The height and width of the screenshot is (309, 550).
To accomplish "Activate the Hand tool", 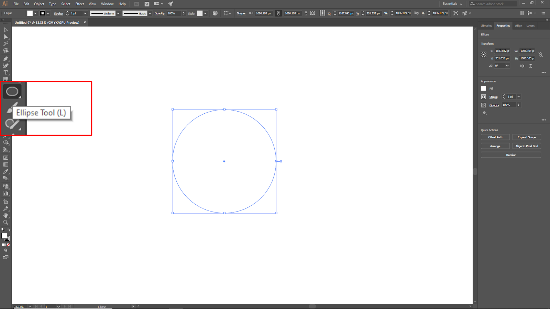I will (5, 216).
